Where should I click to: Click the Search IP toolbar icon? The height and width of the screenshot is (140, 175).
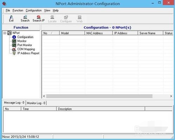[x=39, y=17]
